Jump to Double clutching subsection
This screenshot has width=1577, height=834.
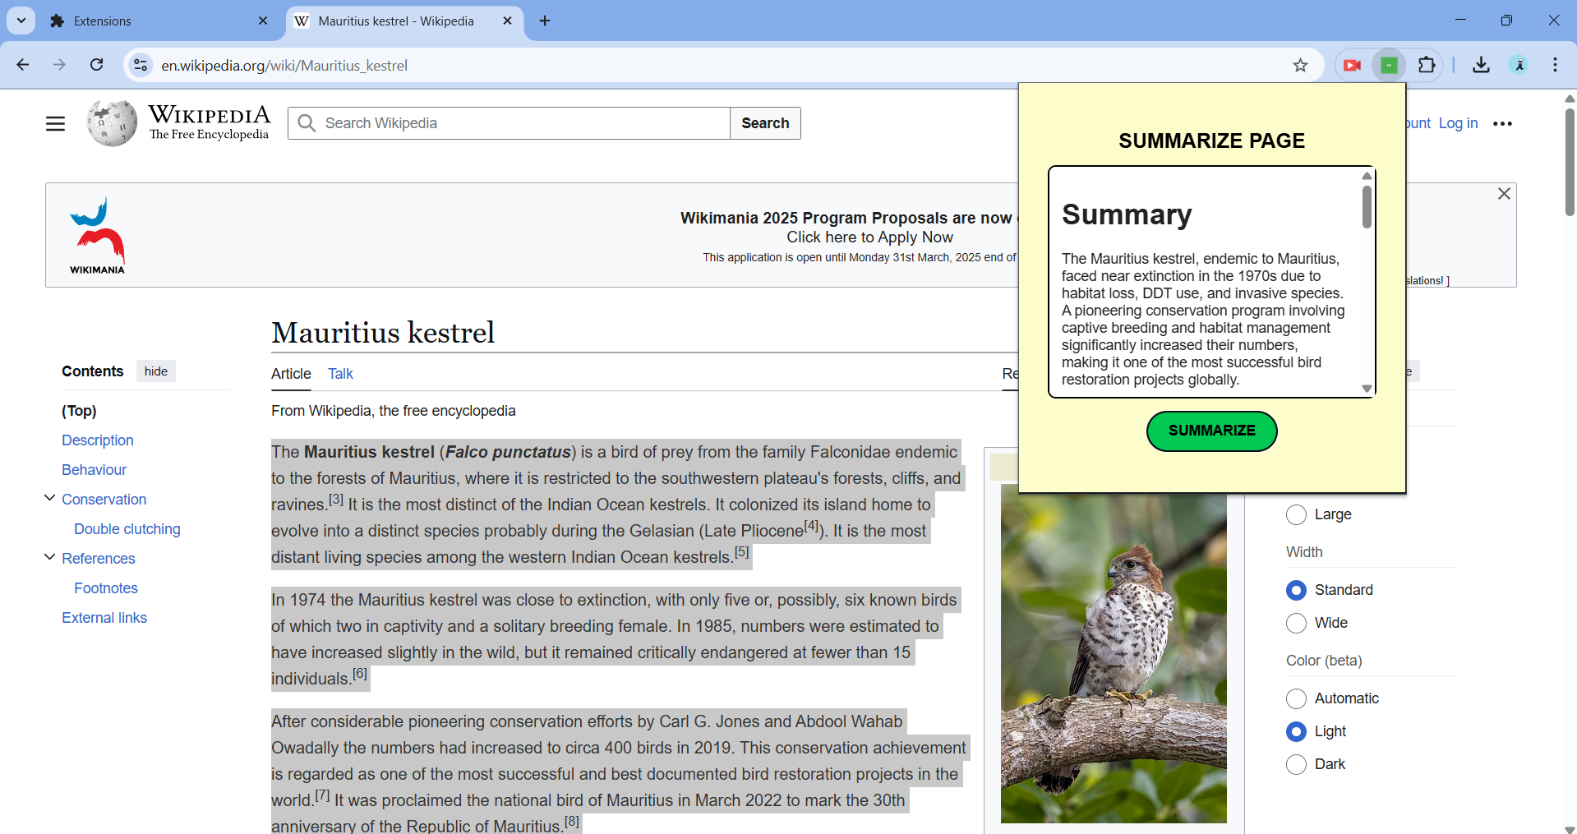pos(127,529)
